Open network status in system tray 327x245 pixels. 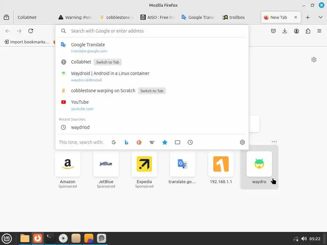click(x=296, y=239)
